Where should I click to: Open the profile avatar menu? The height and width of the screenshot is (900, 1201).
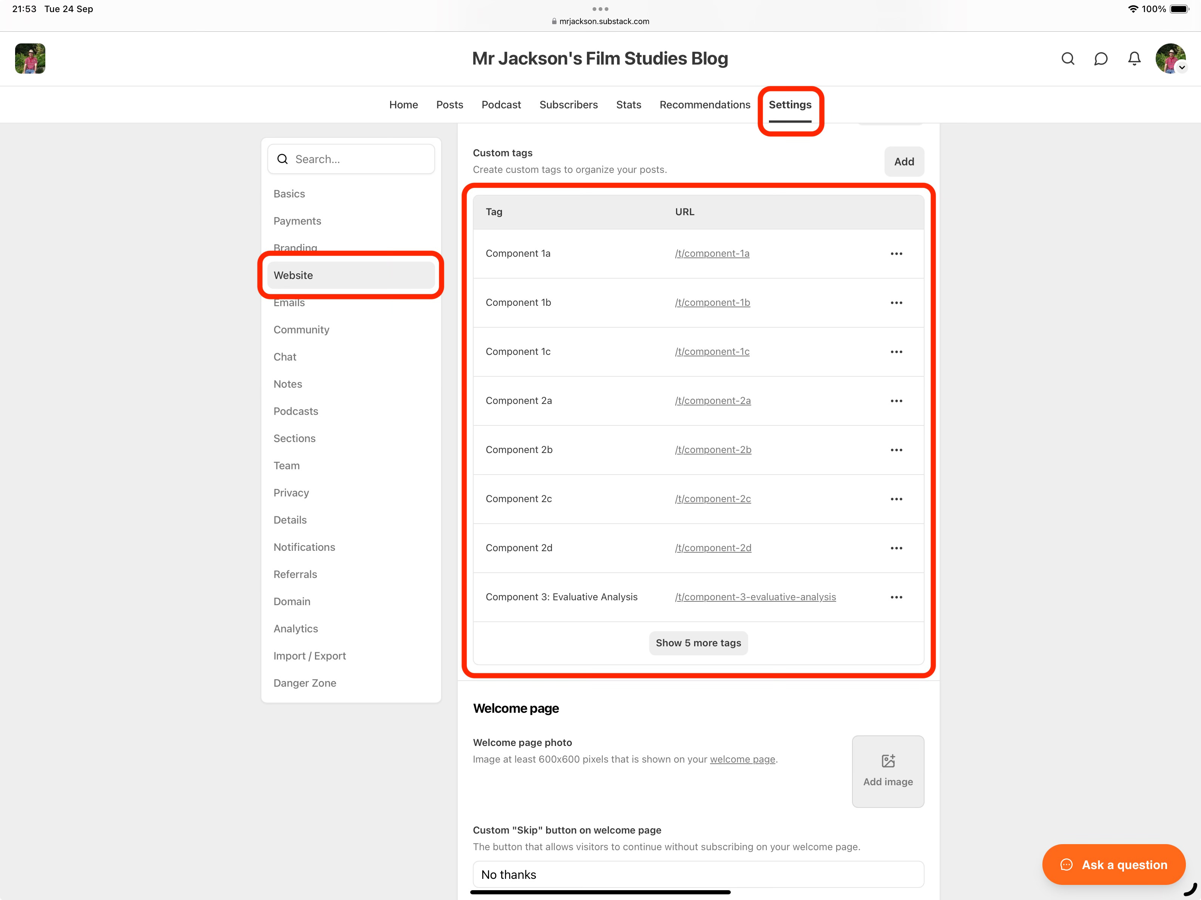(x=1170, y=59)
